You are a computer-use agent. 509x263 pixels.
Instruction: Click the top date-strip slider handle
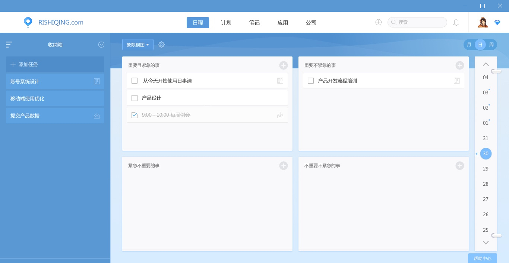(x=496, y=71)
